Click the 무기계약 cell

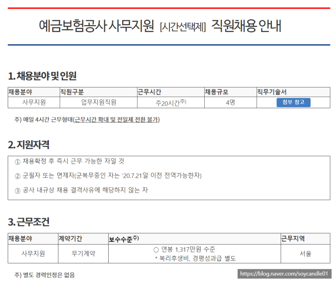83,254
